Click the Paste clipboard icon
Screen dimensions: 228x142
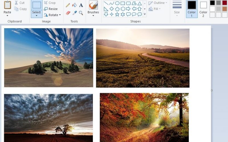coord(7,5)
